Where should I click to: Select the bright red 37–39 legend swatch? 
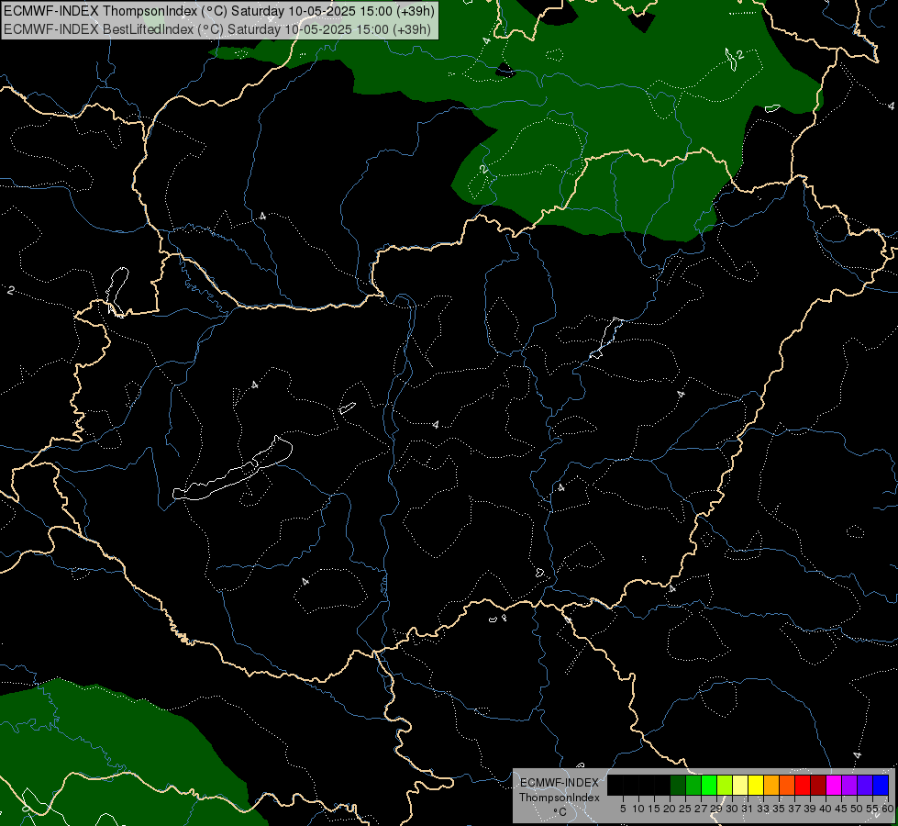(803, 785)
